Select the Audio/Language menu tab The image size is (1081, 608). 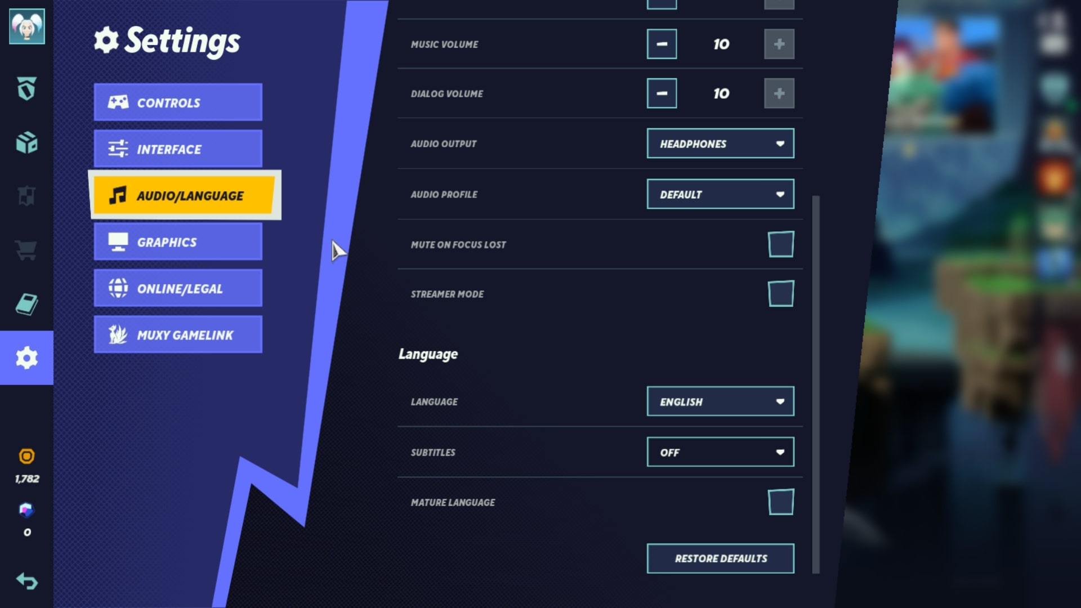tap(184, 194)
